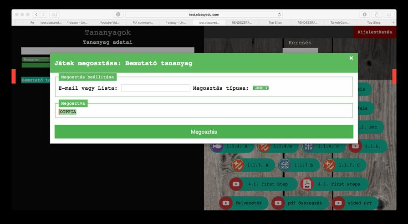The height and width of the screenshot is (224, 408).
Task: Click the red bar on the left edge
Action: click(x=14, y=76)
